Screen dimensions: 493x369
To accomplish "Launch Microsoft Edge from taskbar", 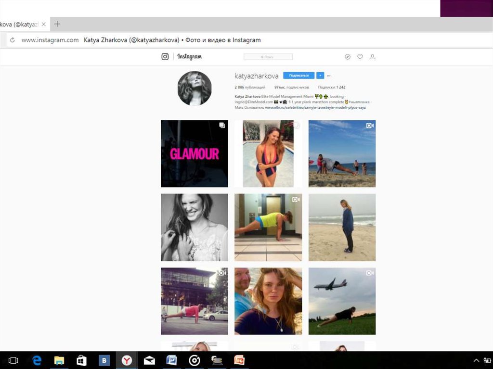I will pos(37,360).
